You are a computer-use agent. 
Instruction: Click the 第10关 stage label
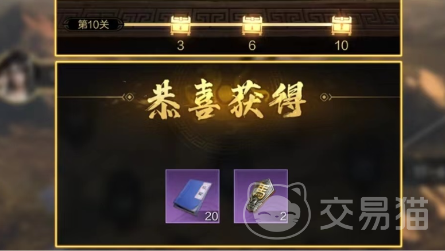[94, 25]
